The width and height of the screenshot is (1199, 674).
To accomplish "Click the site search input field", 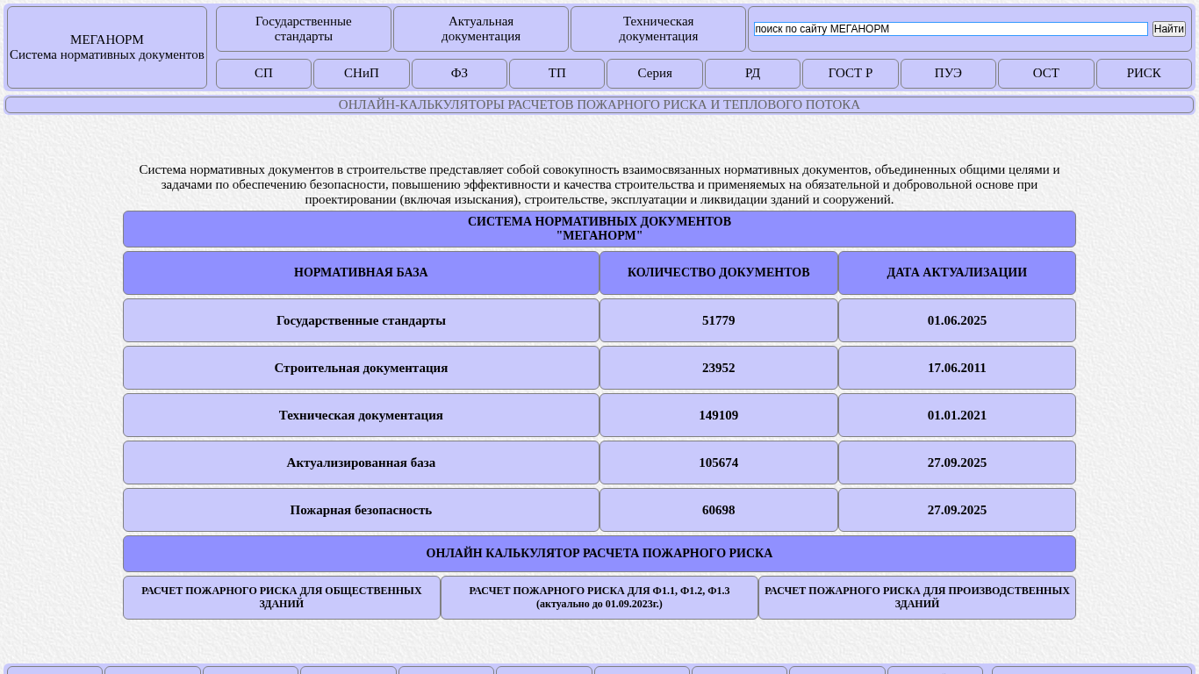I will [x=950, y=29].
